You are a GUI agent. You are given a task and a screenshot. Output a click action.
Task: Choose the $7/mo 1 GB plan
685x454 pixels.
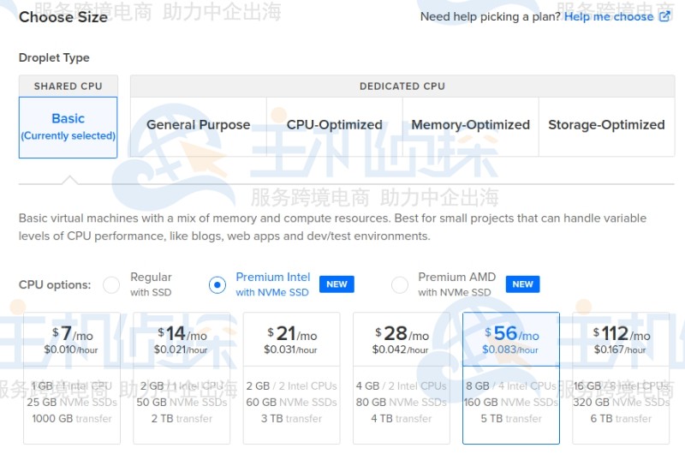[x=72, y=378]
